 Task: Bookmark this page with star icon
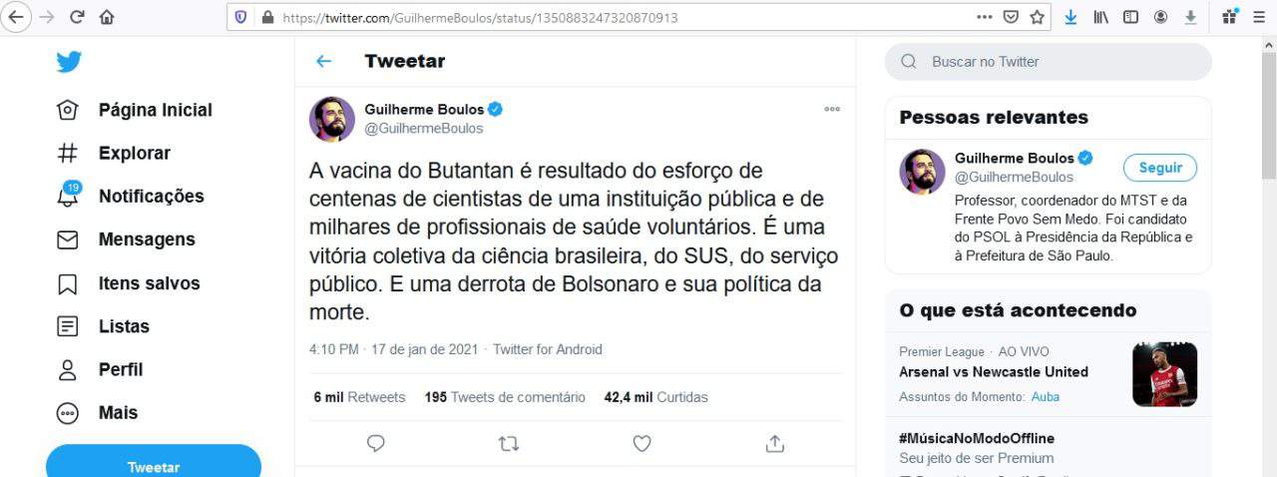pyautogui.click(x=1038, y=17)
